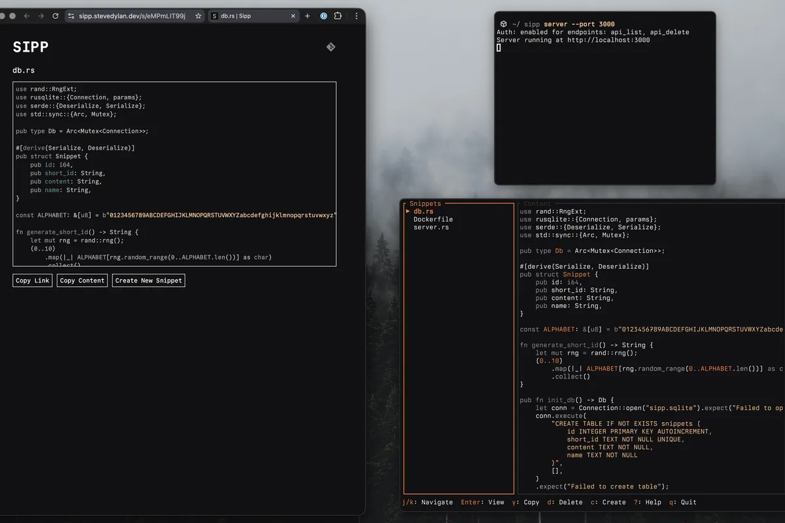This screenshot has height=523, width=785.
Task: Click the Snippets panel title
Action: [x=425, y=203]
